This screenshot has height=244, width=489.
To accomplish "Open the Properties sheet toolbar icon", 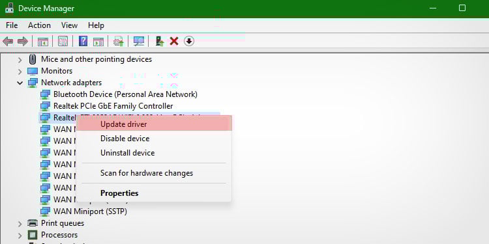I will [x=63, y=41].
